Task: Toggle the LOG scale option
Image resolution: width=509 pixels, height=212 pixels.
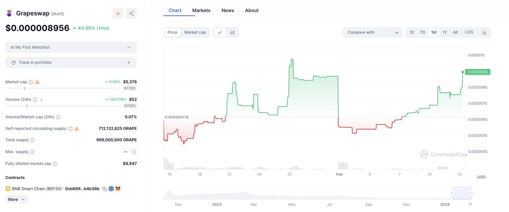Action: [x=469, y=32]
